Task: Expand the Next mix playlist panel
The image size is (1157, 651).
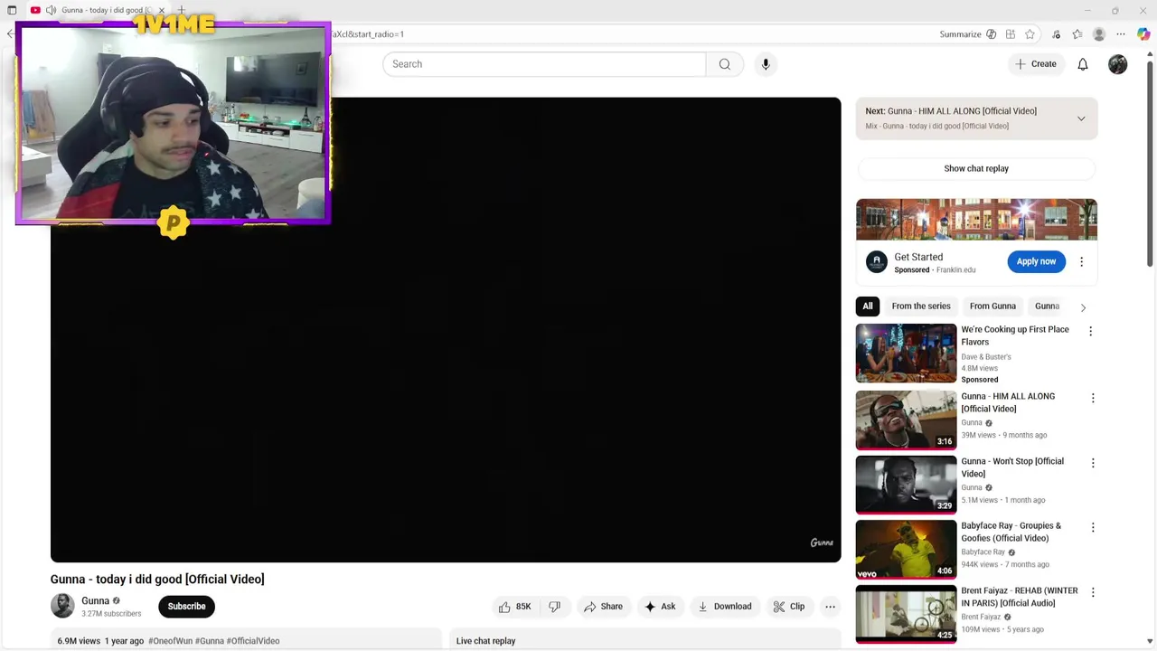Action: [1081, 118]
